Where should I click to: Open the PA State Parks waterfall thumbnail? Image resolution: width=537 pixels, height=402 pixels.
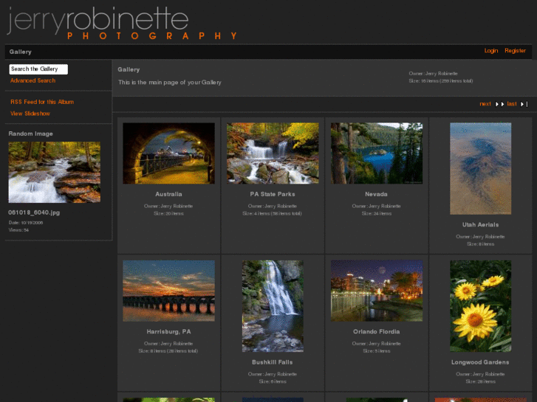(x=273, y=153)
